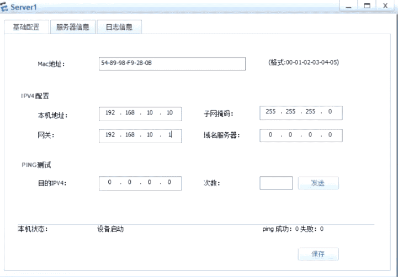The image size is (398, 277).
Task: Click the 保存 button
Action: [318, 254]
